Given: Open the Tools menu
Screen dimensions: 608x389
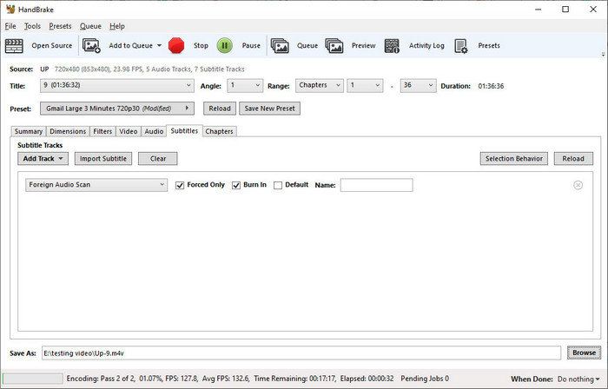Looking at the screenshot, I should [32, 26].
